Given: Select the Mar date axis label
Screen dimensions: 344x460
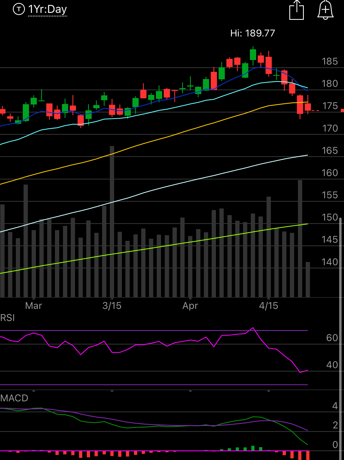Looking at the screenshot, I should [33, 306].
